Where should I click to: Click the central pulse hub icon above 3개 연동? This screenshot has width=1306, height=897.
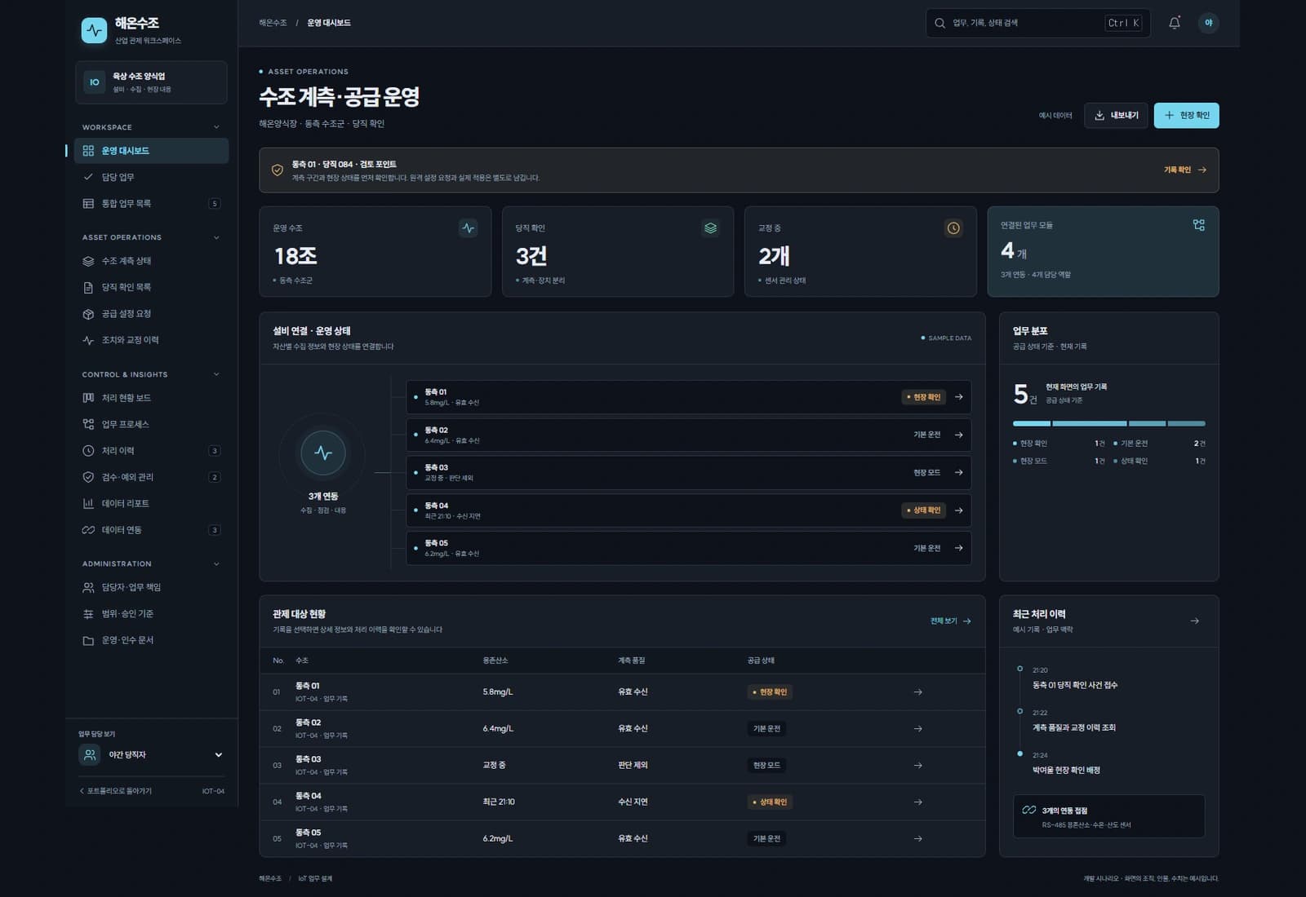(x=323, y=453)
